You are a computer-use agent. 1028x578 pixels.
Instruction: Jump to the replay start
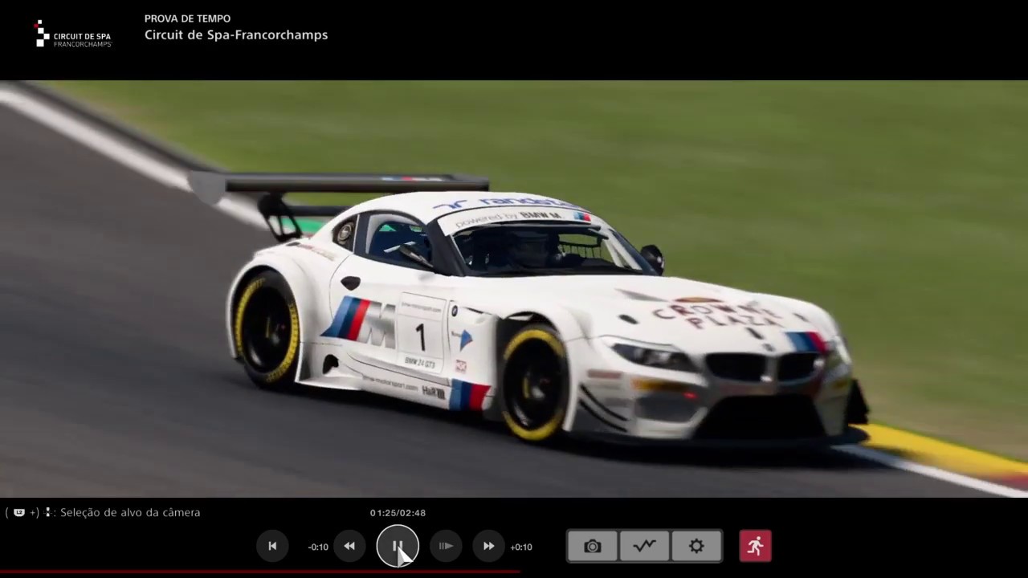point(272,546)
